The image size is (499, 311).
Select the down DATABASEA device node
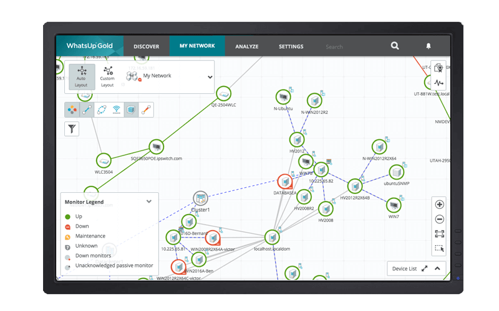point(285,182)
